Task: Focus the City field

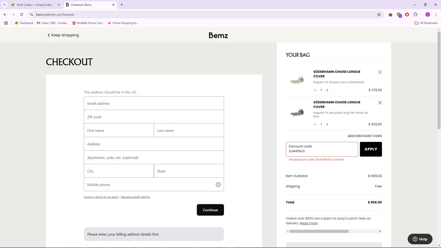Action: pyautogui.click(x=119, y=171)
